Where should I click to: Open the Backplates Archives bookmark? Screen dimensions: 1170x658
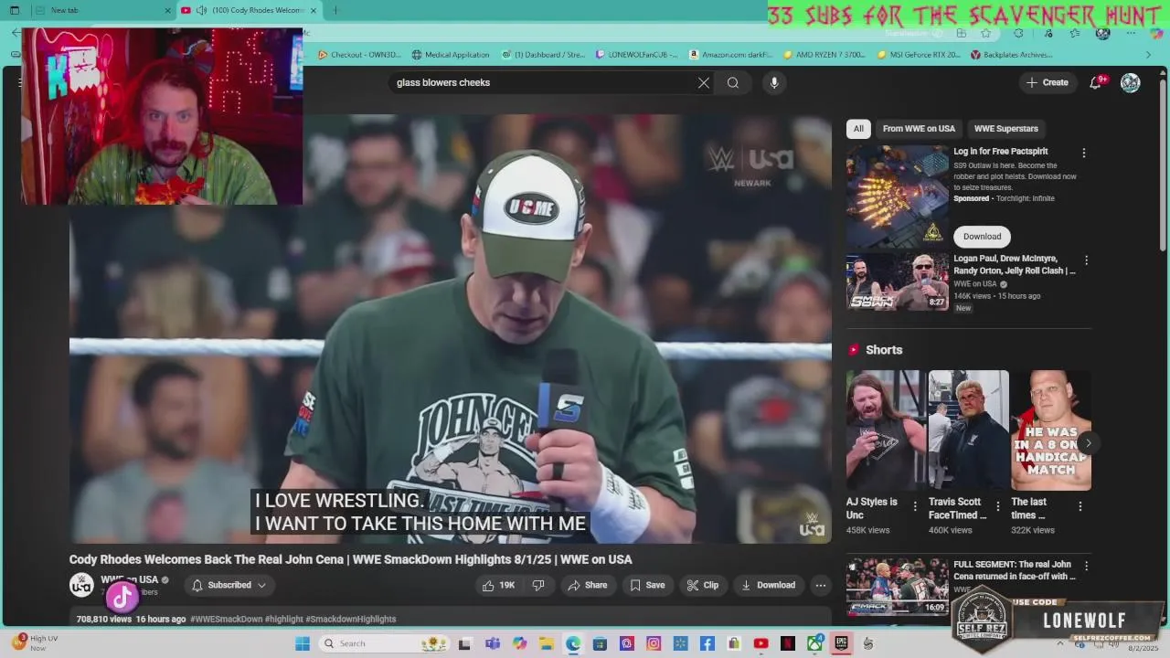click(x=1011, y=55)
